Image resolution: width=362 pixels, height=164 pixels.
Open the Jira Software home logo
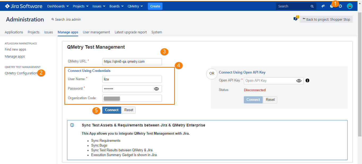[23, 6]
